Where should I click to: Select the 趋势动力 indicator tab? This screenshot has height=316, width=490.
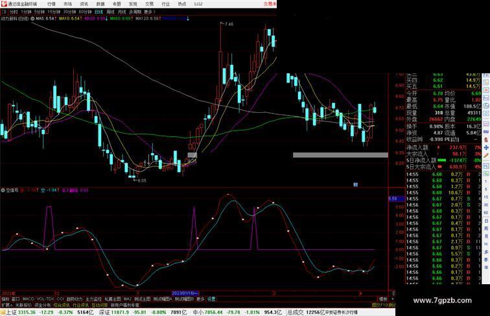point(75,299)
